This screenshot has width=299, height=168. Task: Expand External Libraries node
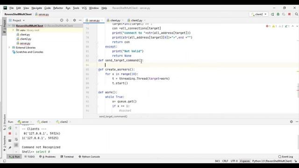(9, 48)
